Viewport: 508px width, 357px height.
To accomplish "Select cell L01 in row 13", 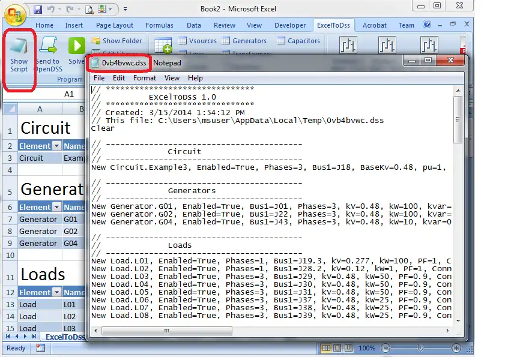I will tap(73, 304).
